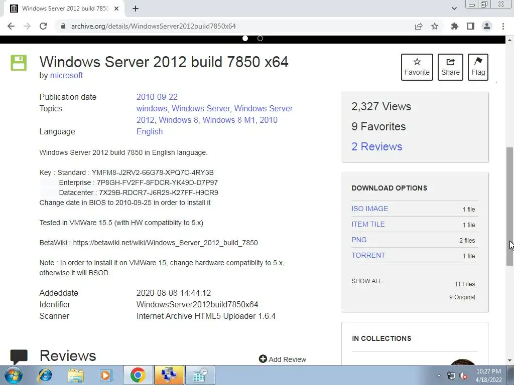Launch Internet Explorer from taskbar
The height and width of the screenshot is (385, 514).
pyautogui.click(x=45, y=375)
